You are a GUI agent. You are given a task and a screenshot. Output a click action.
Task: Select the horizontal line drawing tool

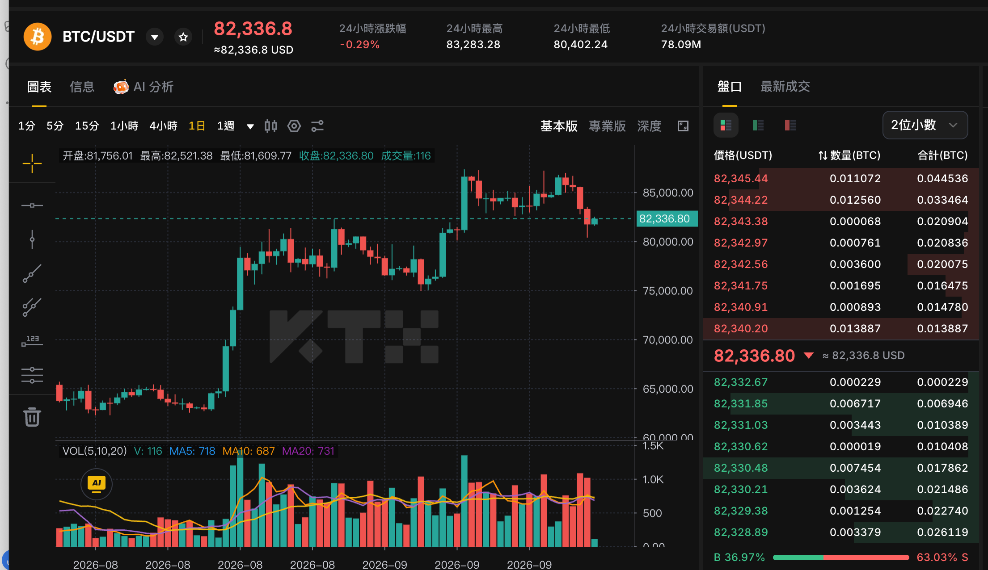(x=32, y=205)
